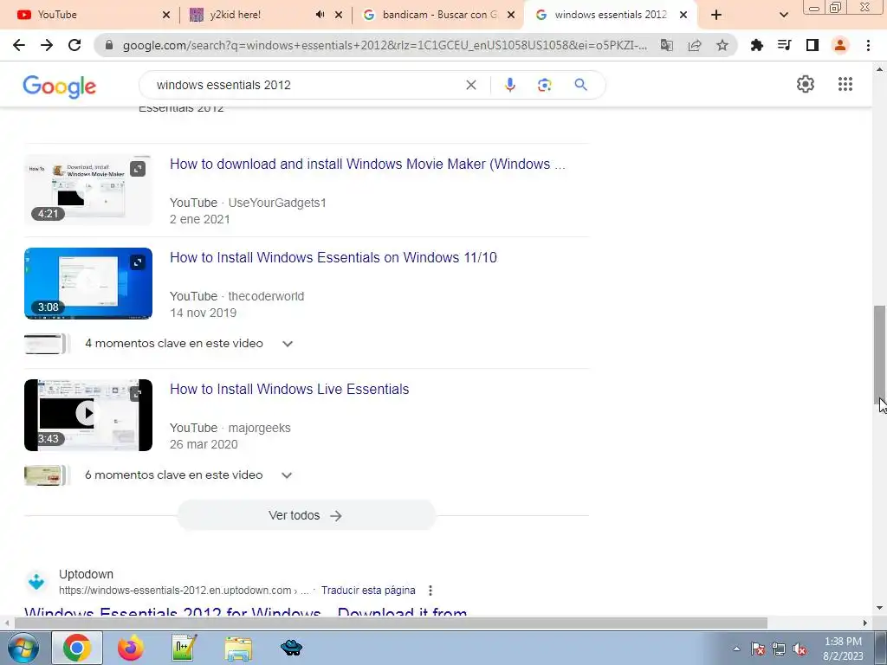Open the volume icon in system tray
The height and width of the screenshot is (665, 887).
(x=800, y=649)
